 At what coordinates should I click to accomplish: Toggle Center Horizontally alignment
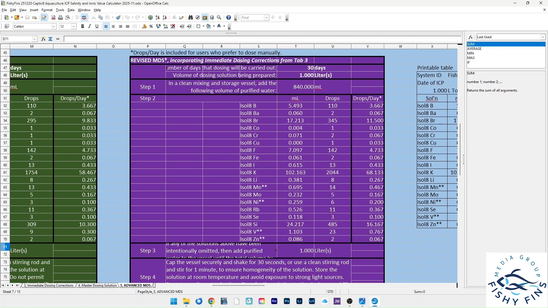(x=113, y=26)
